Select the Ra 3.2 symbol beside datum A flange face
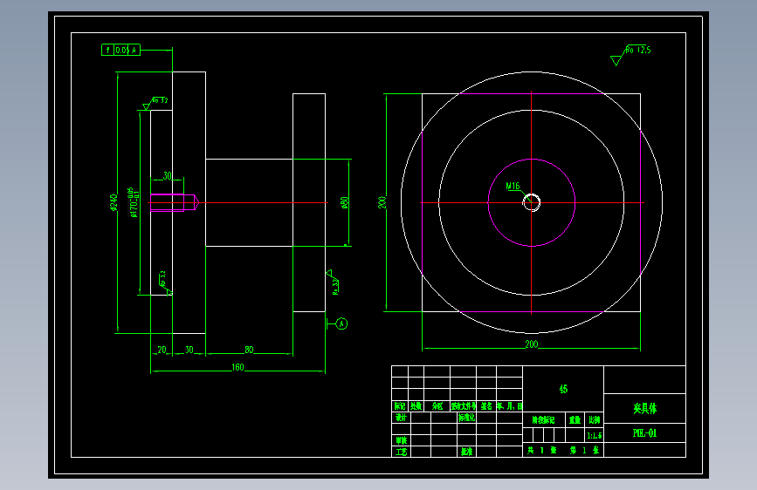 click(x=333, y=282)
